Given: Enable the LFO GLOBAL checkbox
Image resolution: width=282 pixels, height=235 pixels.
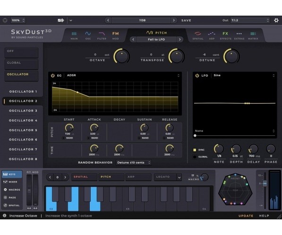Looking at the screenshot, I should [x=195, y=157].
